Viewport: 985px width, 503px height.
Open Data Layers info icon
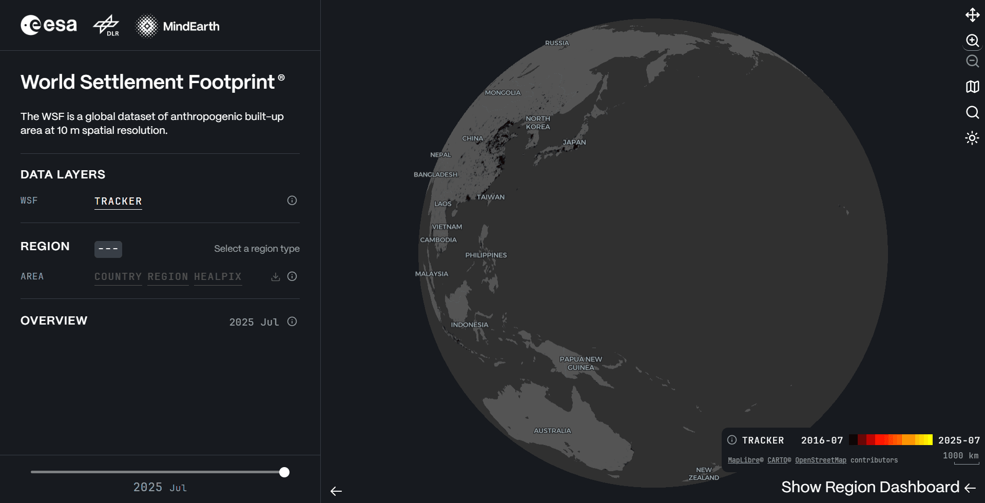coord(292,200)
